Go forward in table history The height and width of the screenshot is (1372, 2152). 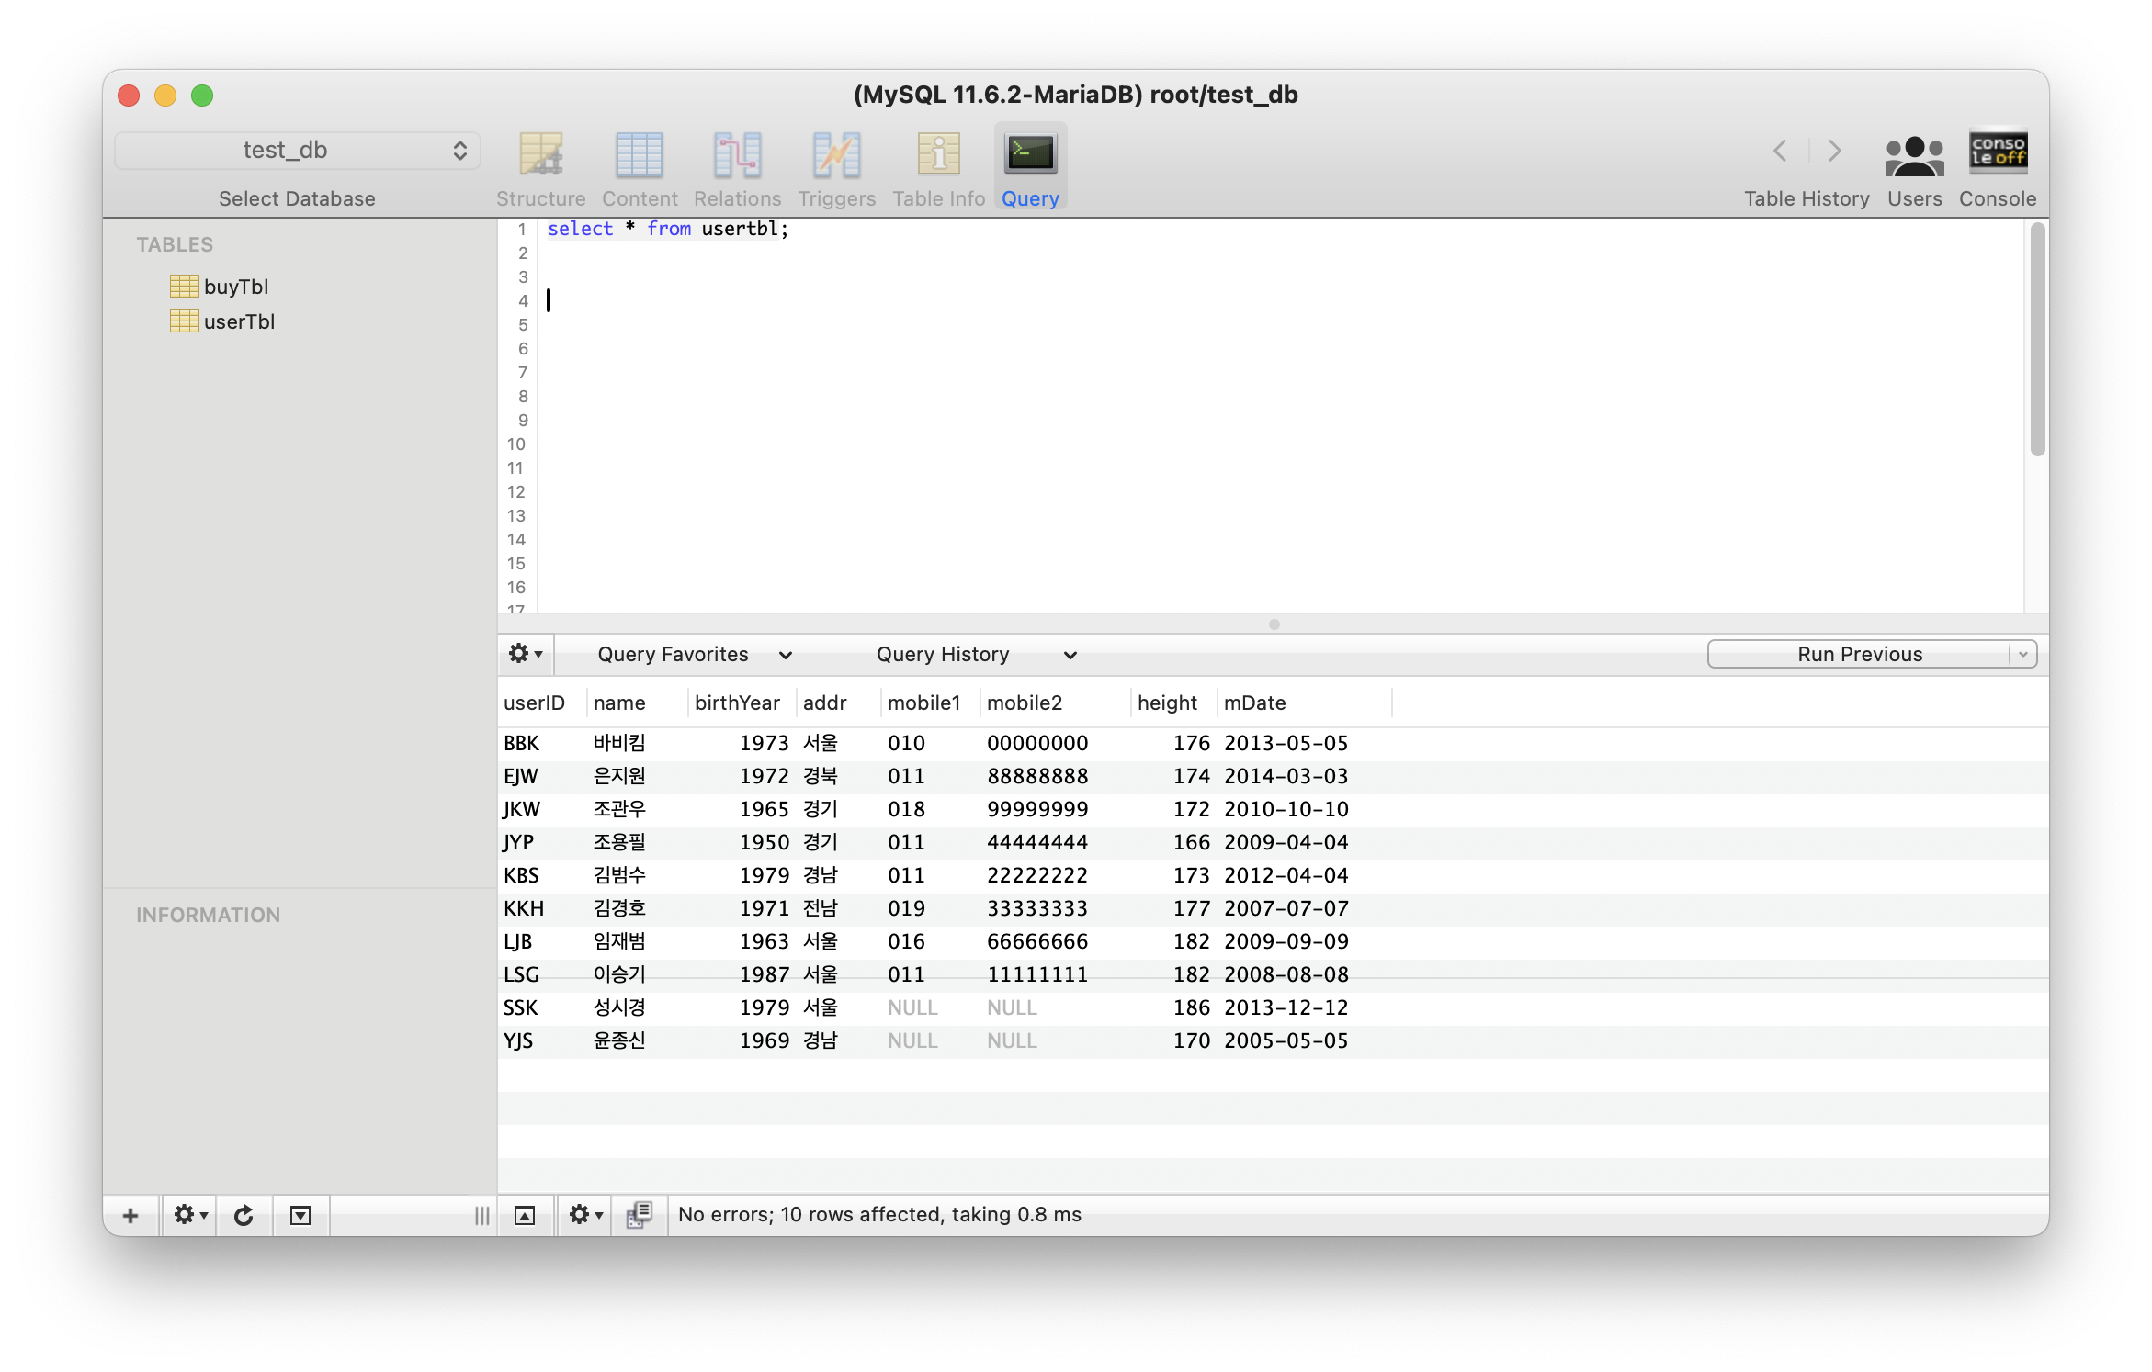click(1834, 151)
